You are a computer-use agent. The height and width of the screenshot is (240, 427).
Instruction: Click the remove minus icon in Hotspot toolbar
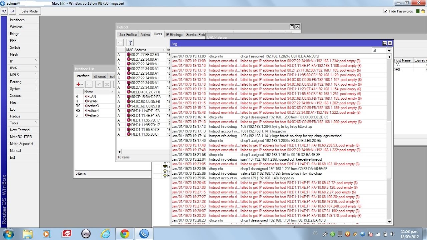click(120, 42)
